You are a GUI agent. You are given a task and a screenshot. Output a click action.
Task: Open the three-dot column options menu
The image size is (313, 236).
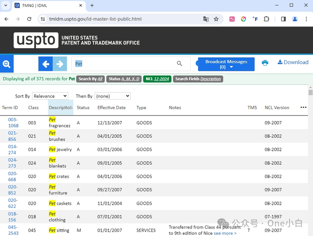303,107
